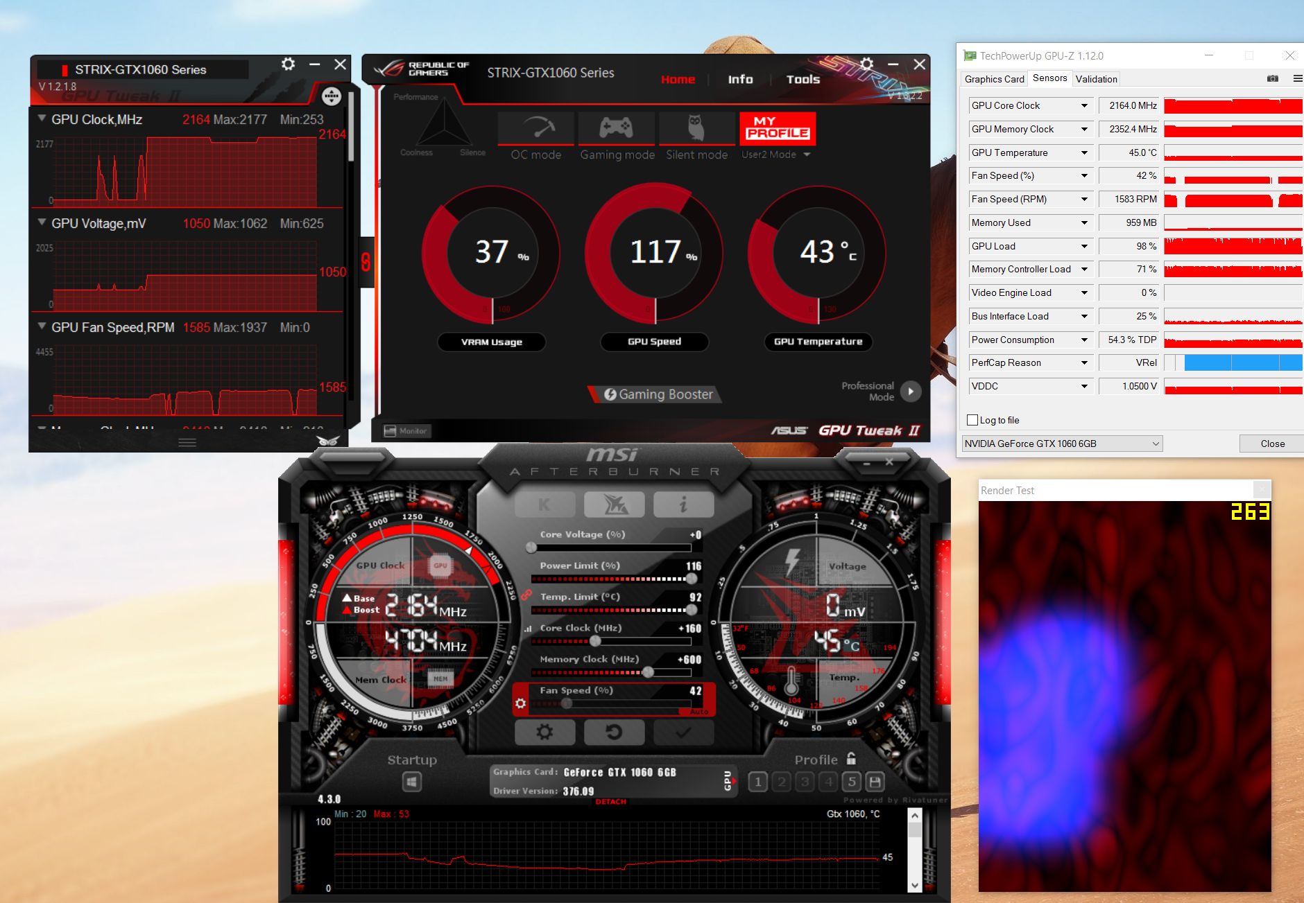
Task: Open Afterburner settings gear button
Action: coord(544,732)
